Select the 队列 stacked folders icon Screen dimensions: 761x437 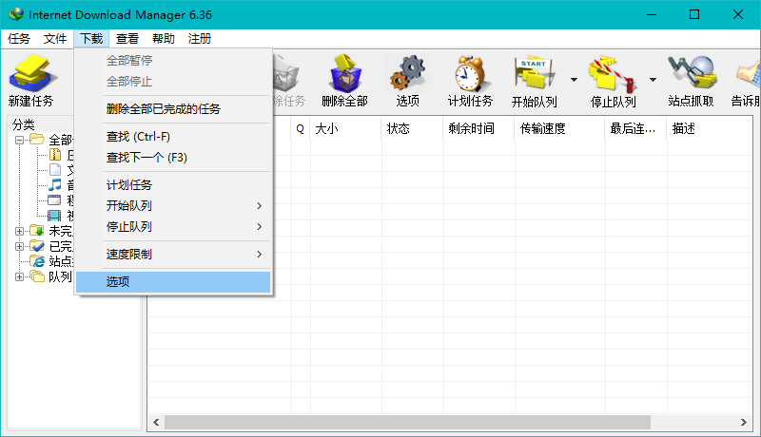point(37,276)
